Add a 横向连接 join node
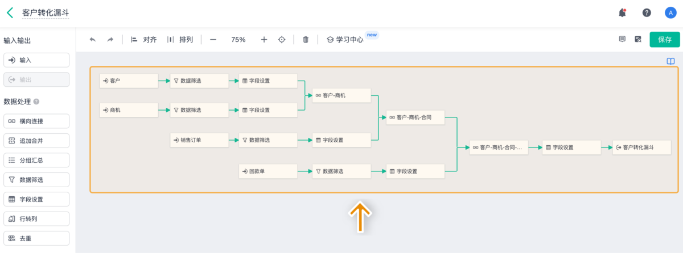This screenshot has width=683, height=253. (x=36, y=121)
